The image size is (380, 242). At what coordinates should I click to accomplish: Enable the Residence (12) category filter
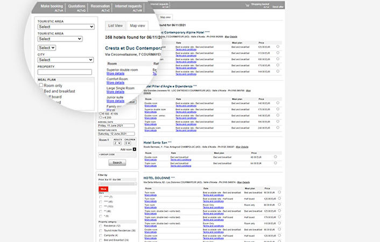(101, 226)
